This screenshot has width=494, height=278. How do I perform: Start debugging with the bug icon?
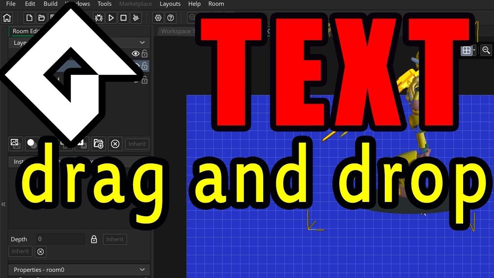[99, 18]
